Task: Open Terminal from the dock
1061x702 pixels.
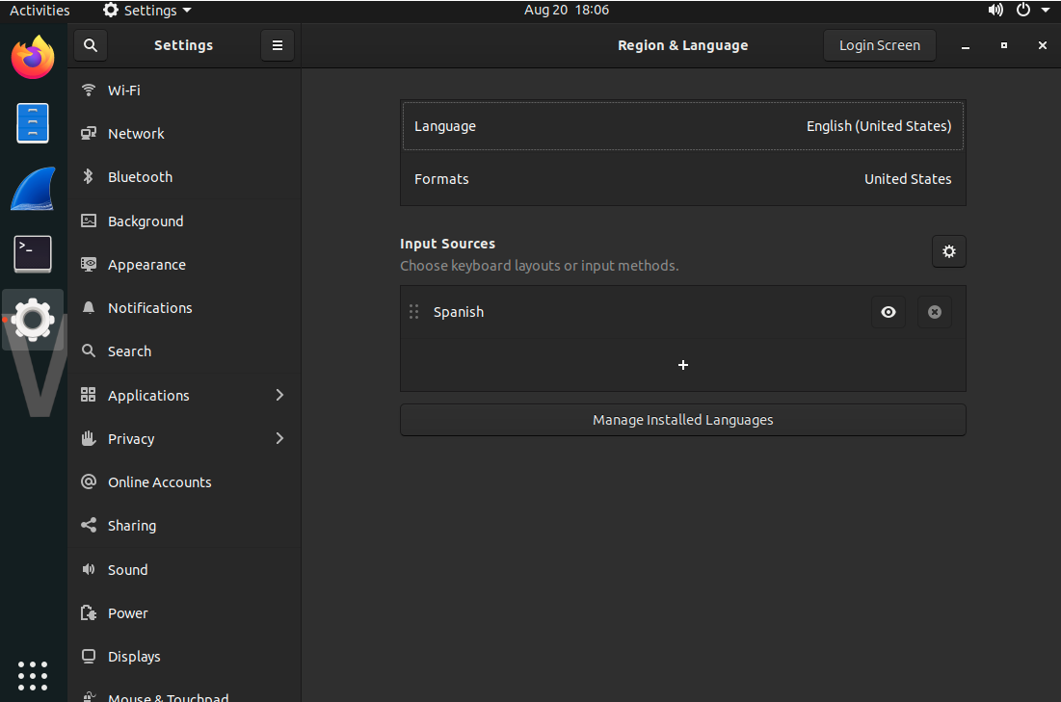Action: click(x=33, y=254)
